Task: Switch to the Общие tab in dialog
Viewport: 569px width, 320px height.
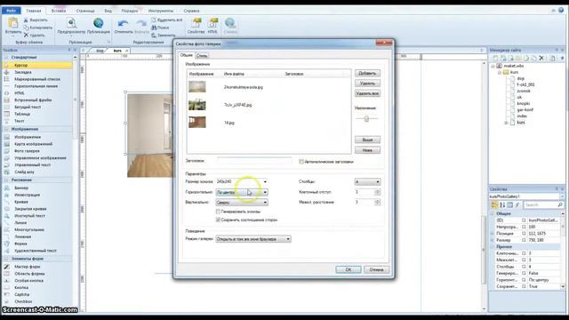Action: pos(187,55)
